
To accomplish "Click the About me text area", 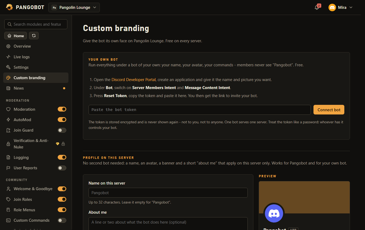I will pyautogui.click(x=168, y=224).
